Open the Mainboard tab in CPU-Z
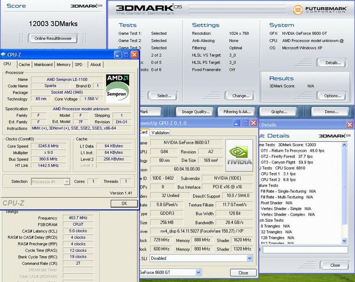The image size is (355, 282). click(43, 64)
